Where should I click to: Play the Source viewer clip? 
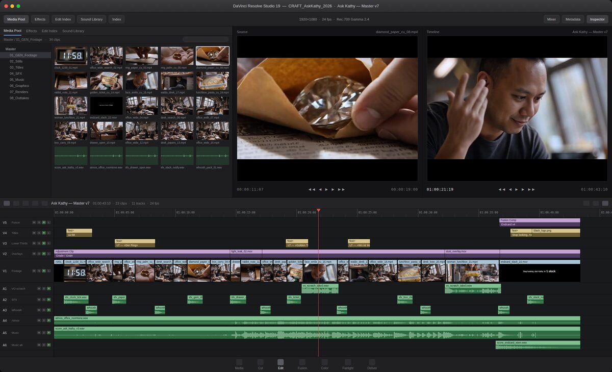click(x=326, y=189)
